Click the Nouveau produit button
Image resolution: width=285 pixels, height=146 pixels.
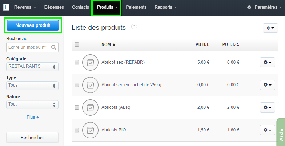click(33, 25)
